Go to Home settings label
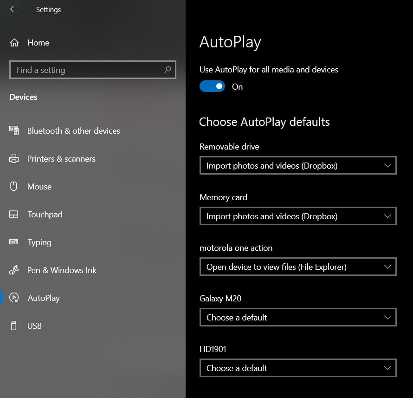 (39, 43)
